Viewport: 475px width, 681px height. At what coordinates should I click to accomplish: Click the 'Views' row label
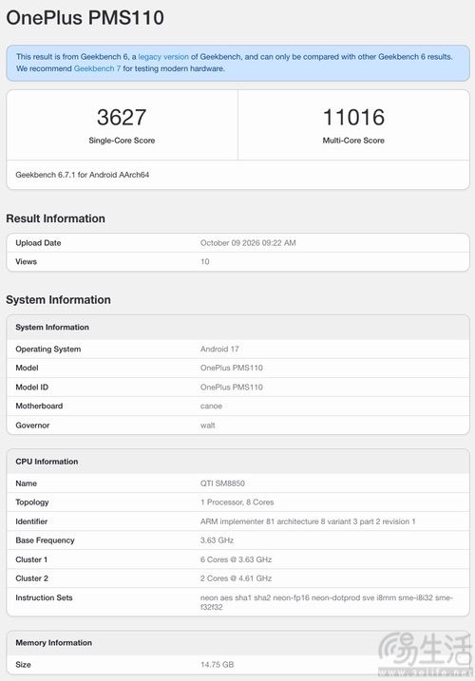pyautogui.click(x=26, y=261)
